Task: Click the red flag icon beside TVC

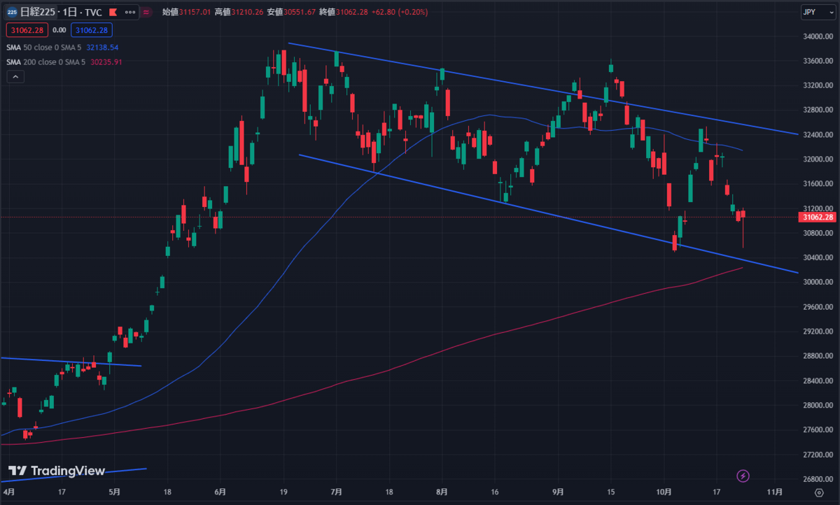Action: pos(112,13)
